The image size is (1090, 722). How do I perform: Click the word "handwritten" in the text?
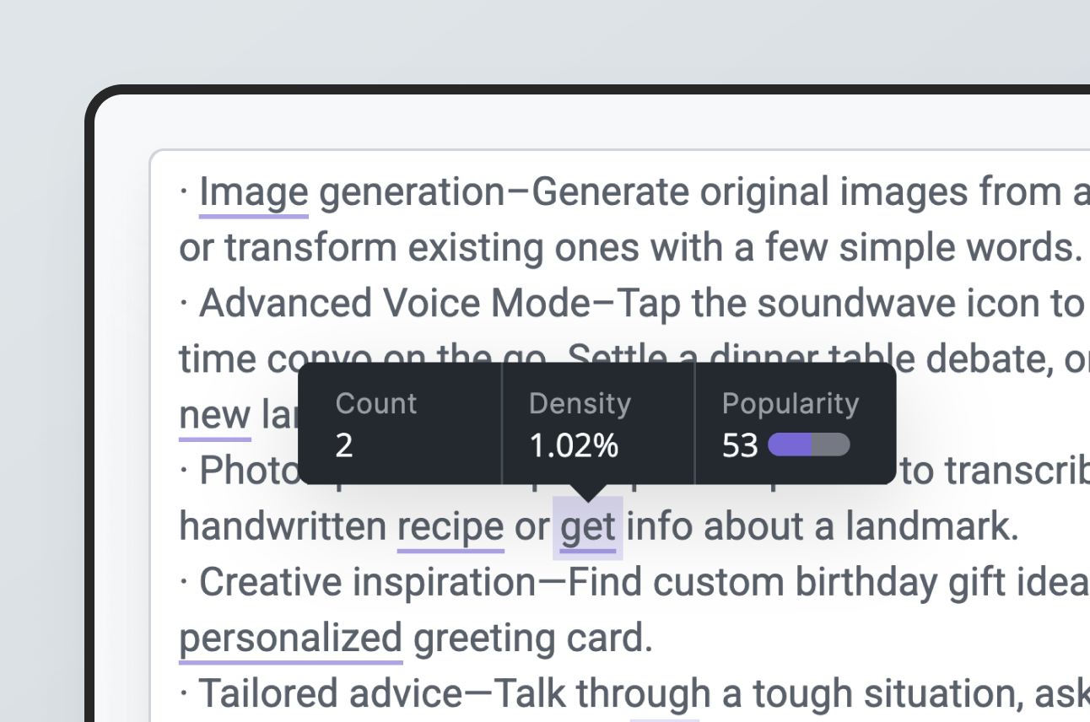[x=283, y=527]
